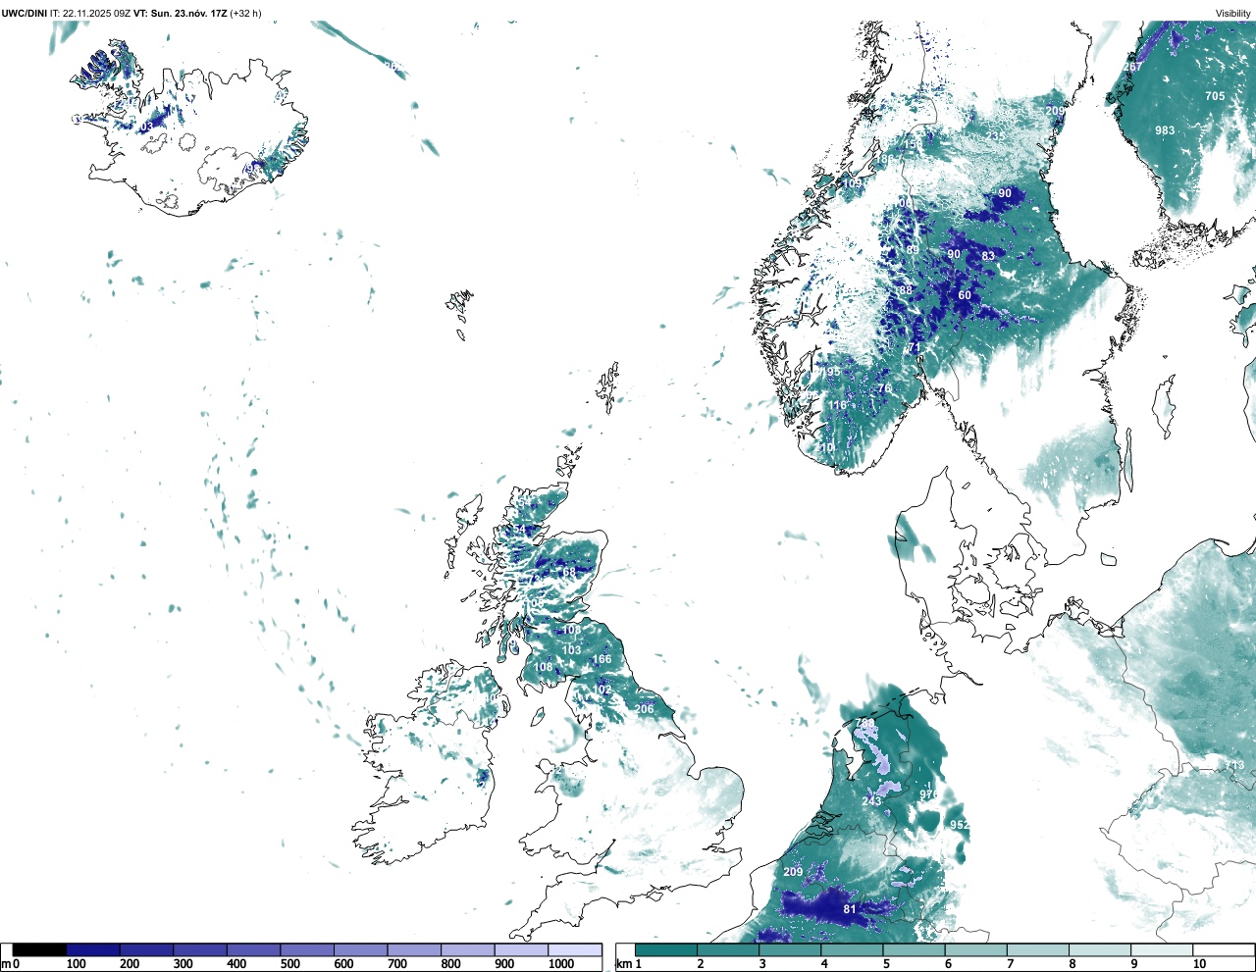Click the 'm' unit label on left legend

[6, 964]
